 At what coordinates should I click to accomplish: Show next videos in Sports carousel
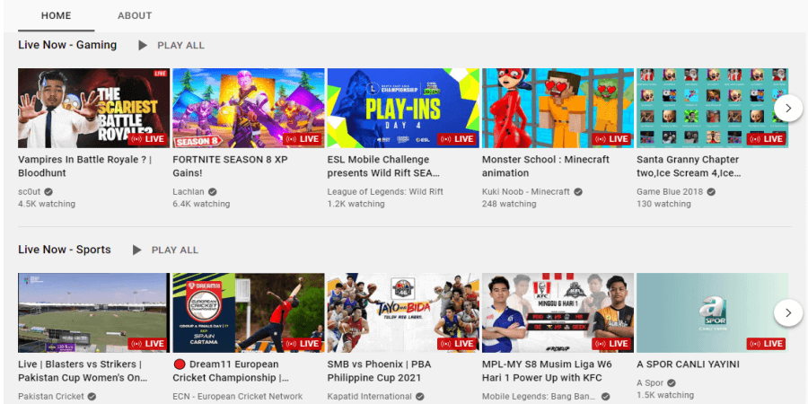[788, 312]
